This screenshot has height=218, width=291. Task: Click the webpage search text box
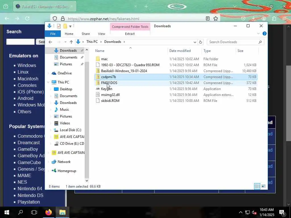[x=20, y=42]
